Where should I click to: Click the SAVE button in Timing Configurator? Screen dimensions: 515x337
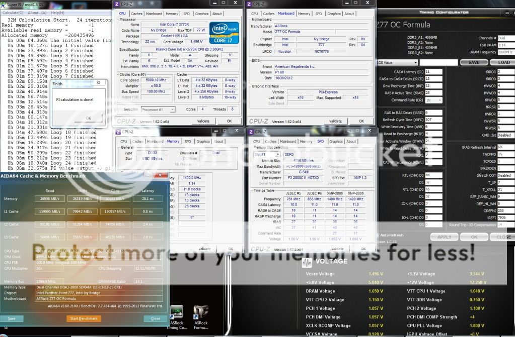pos(474,62)
